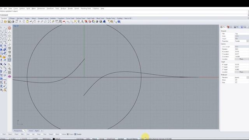Toggle SmartTrack in status bar
This screenshot has width=249, height=140.
[x=110, y=139]
